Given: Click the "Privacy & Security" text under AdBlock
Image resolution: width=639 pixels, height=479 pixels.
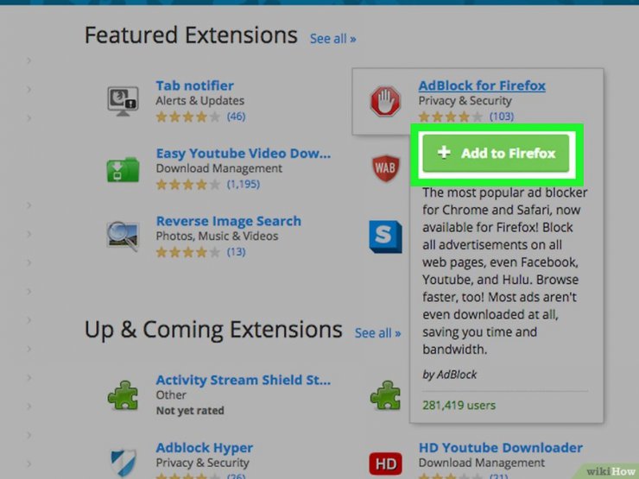Looking at the screenshot, I should point(465,101).
